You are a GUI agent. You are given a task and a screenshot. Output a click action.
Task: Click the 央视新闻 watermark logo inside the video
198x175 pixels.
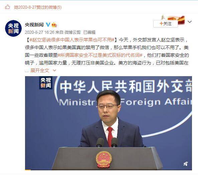tap(46, 83)
